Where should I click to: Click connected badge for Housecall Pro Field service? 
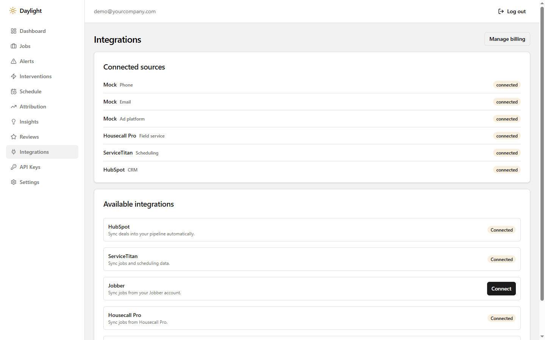pos(507,136)
